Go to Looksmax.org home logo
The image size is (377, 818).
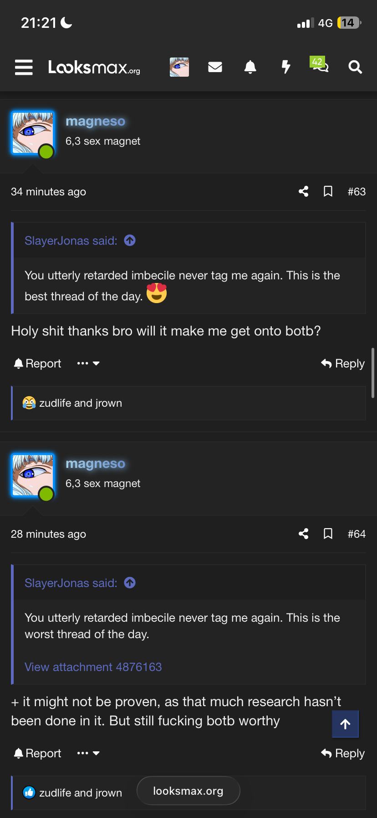(x=94, y=67)
